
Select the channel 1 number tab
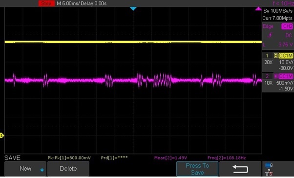click(x=267, y=56)
